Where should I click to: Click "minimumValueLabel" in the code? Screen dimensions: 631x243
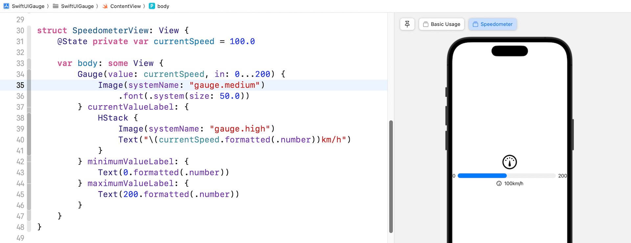point(130,162)
